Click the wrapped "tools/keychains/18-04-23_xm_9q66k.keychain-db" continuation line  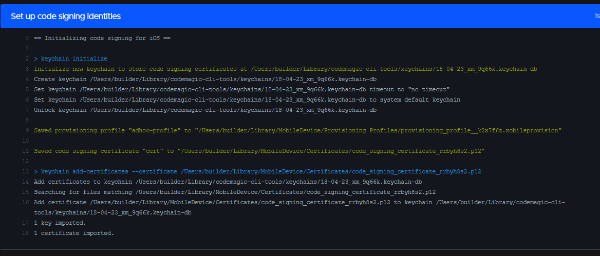113,213
